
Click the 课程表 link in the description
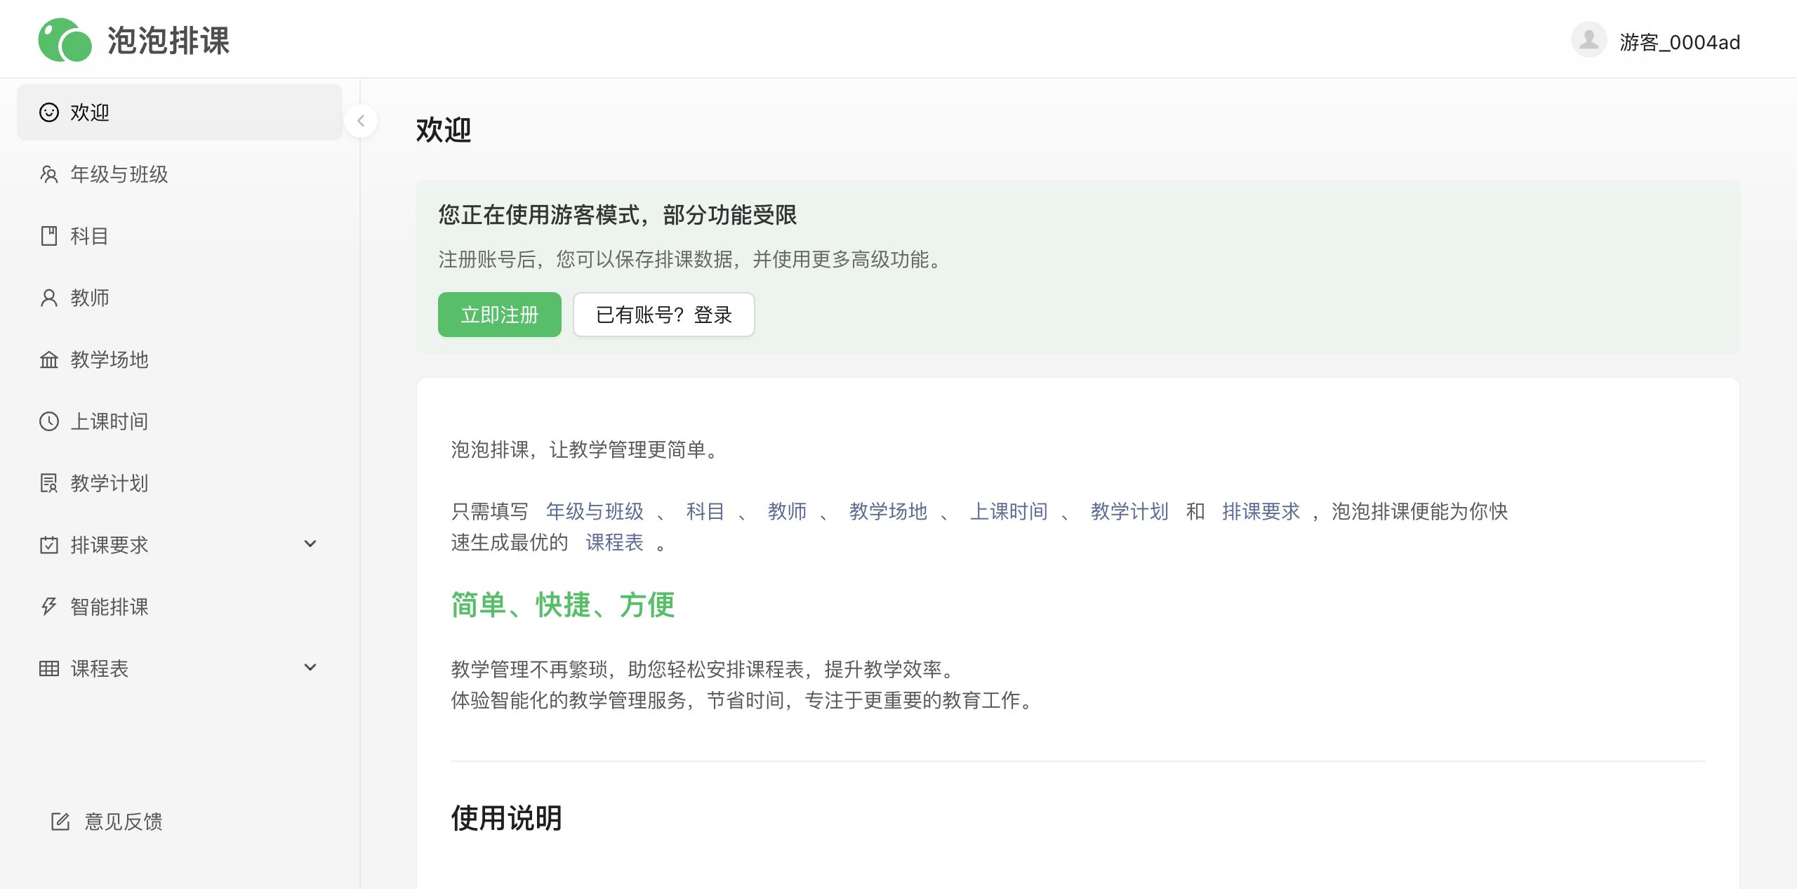(x=614, y=543)
